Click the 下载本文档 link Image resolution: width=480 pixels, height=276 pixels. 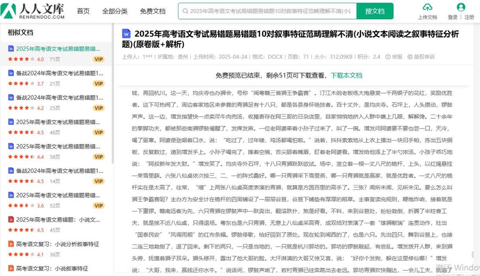point(346,75)
